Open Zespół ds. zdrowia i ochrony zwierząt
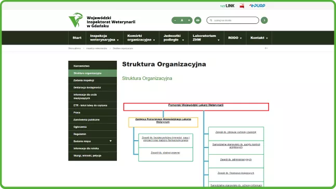 point(236,132)
